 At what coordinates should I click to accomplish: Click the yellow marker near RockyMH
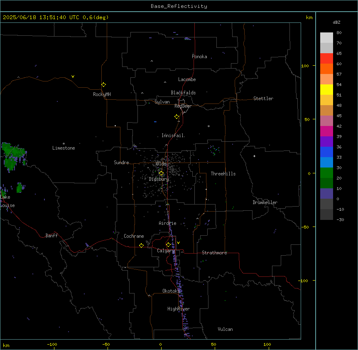103,84
